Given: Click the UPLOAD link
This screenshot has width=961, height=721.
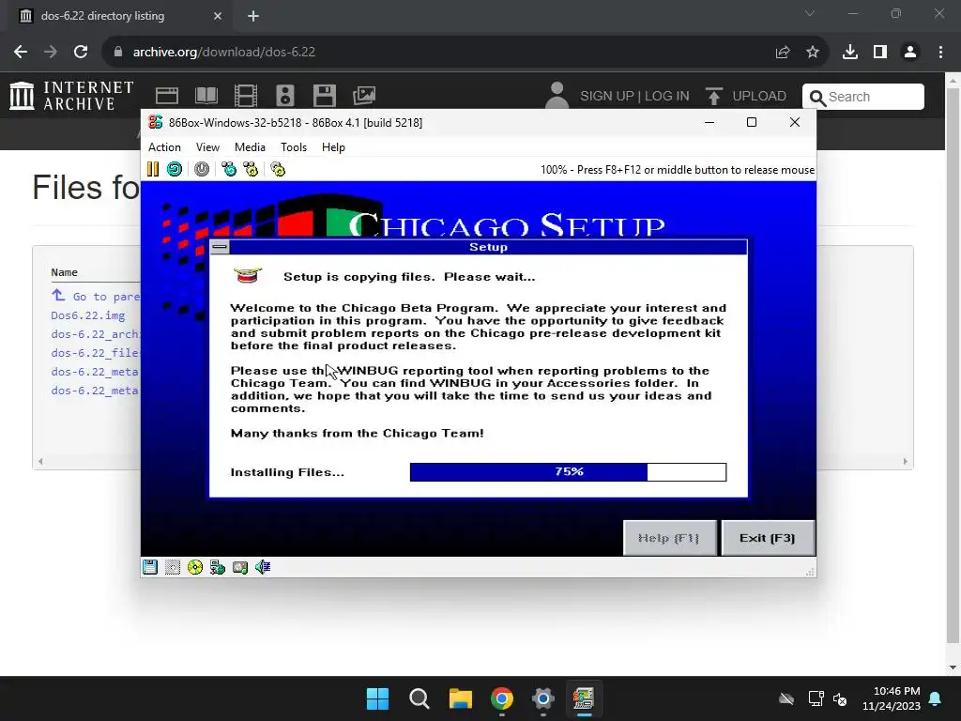Looking at the screenshot, I should coord(746,97).
